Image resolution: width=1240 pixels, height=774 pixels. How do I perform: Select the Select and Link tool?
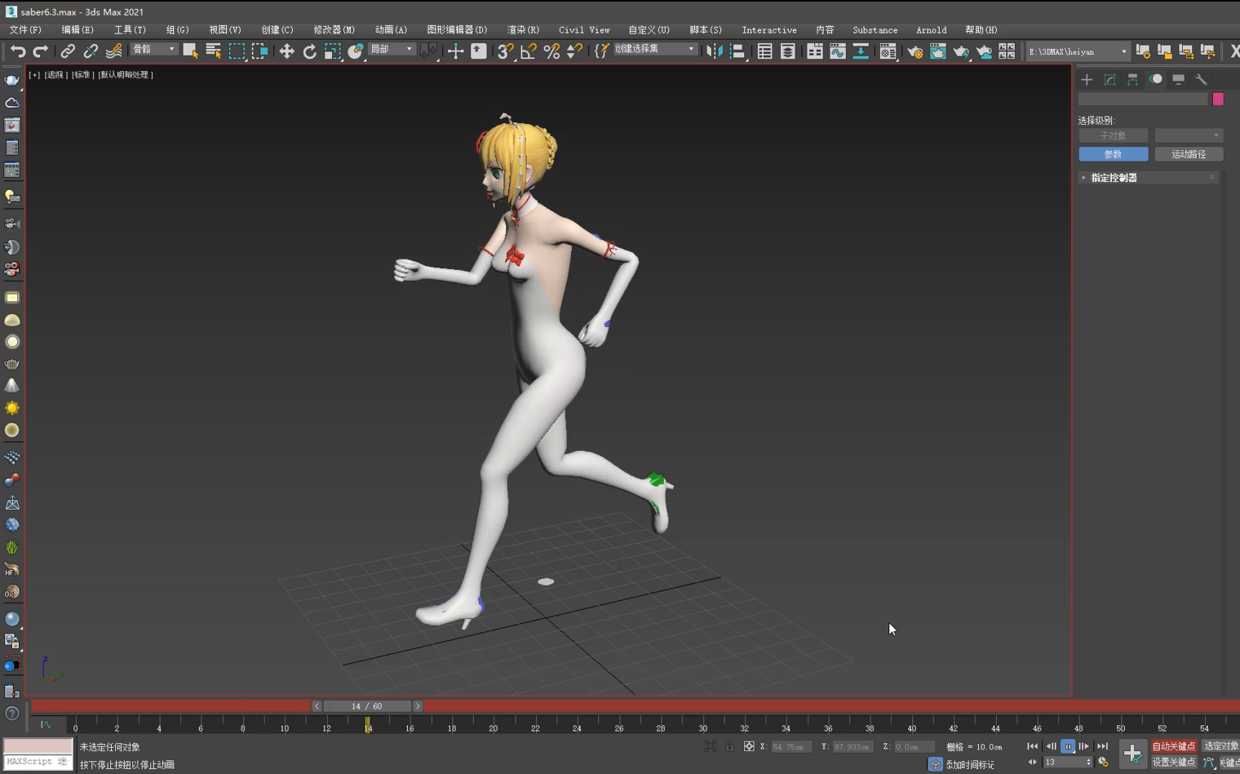[68, 51]
